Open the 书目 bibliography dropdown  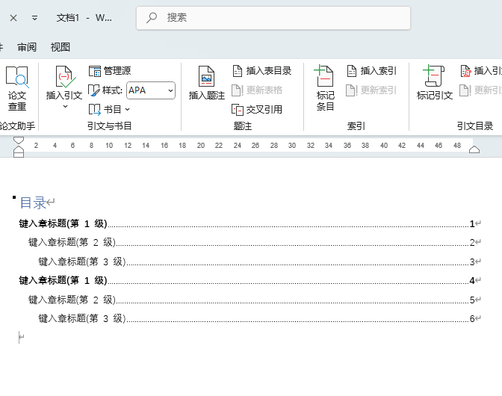pos(109,110)
